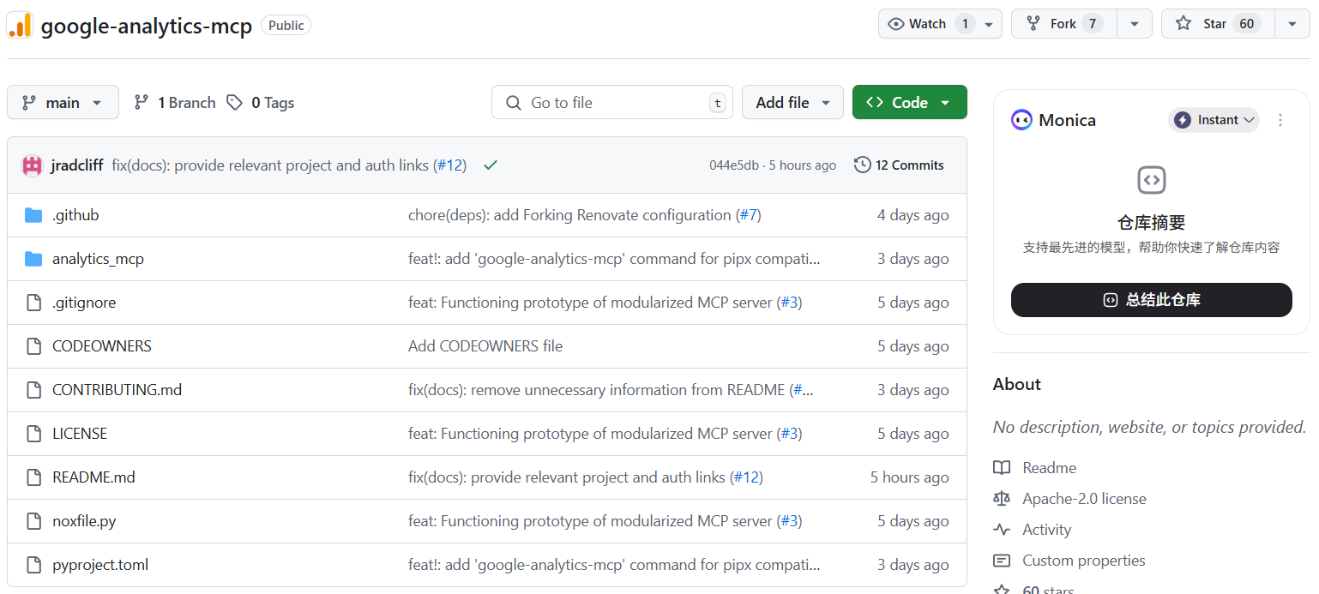Viewport: 1319px width, 594px height.
Task: Open the Readme link in About
Action: (x=1050, y=468)
